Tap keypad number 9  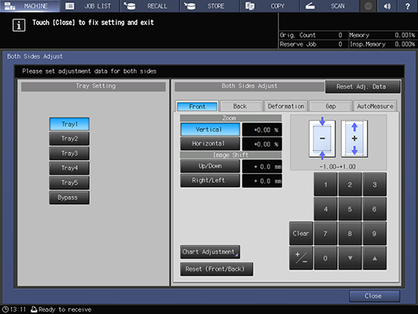pyautogui.click(x=374, y=234)
